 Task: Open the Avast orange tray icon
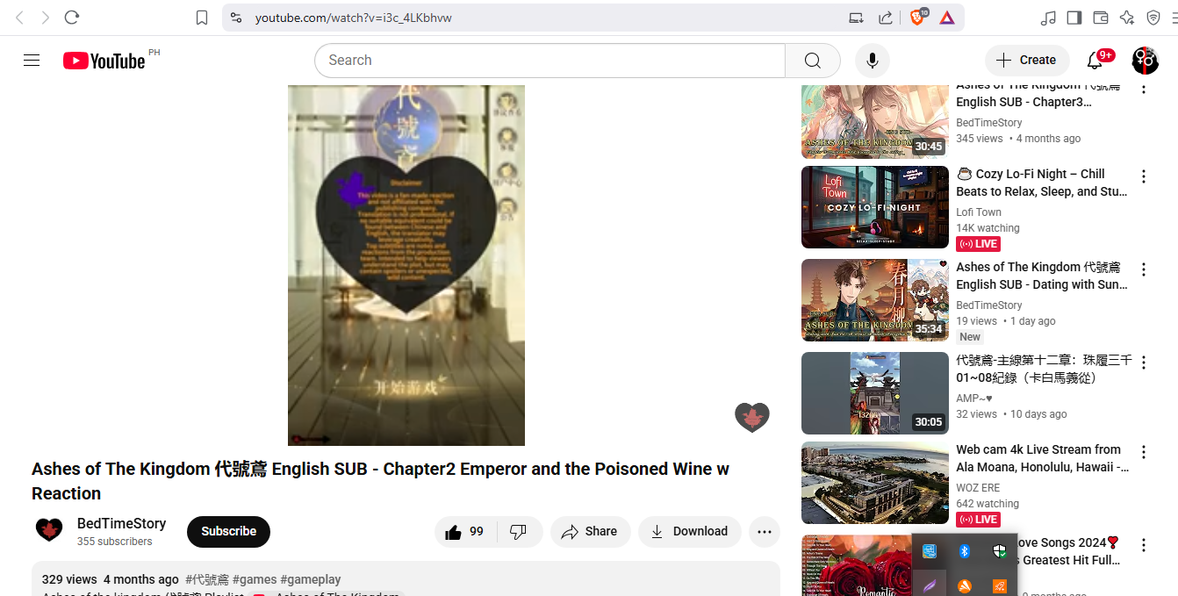pyautogui.click(x=964, y=585)
